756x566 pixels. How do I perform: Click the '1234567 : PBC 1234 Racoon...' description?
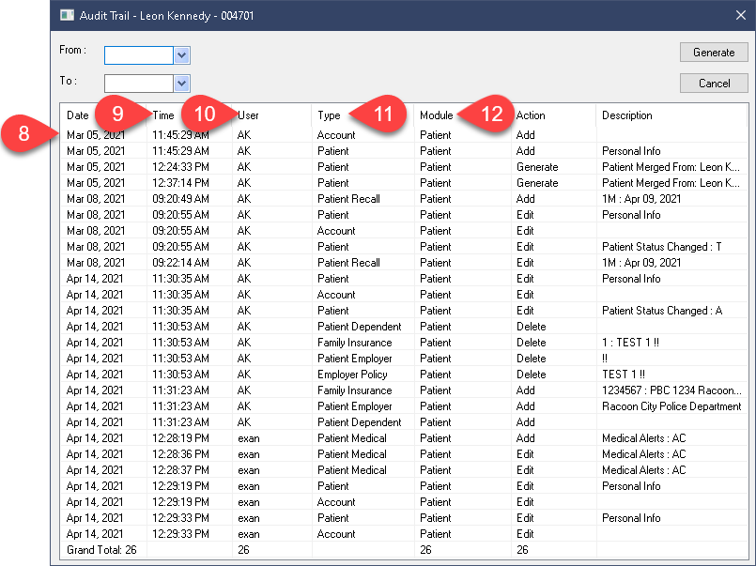tap(671, 390)
